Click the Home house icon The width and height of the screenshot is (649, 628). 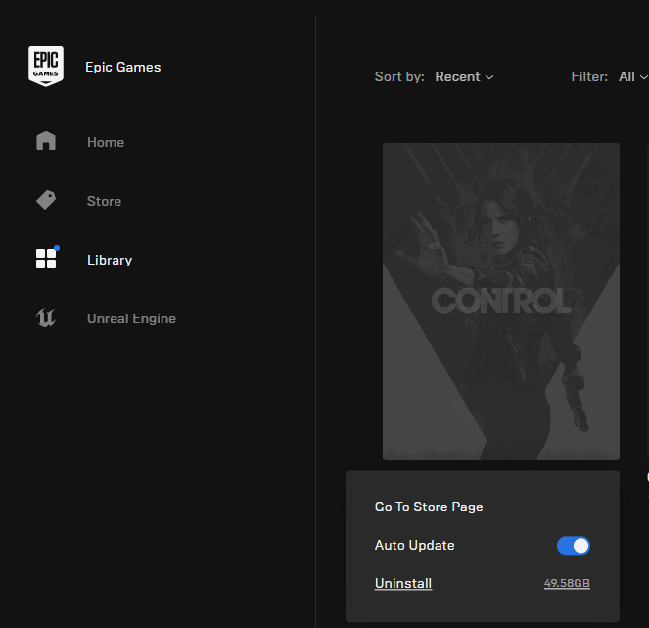(46, 141)
